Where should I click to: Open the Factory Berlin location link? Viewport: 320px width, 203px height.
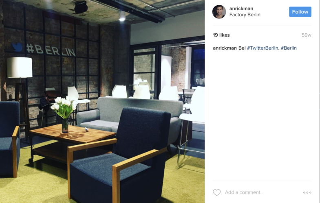pyautogui.click(x=245, y=15)
